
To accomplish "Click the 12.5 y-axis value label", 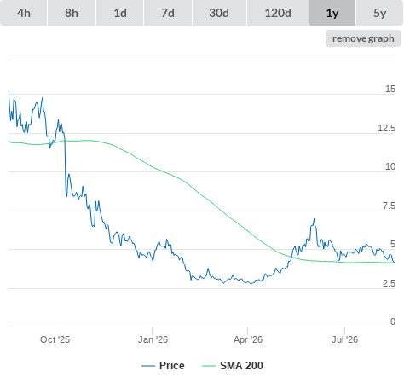I will 386,128.
